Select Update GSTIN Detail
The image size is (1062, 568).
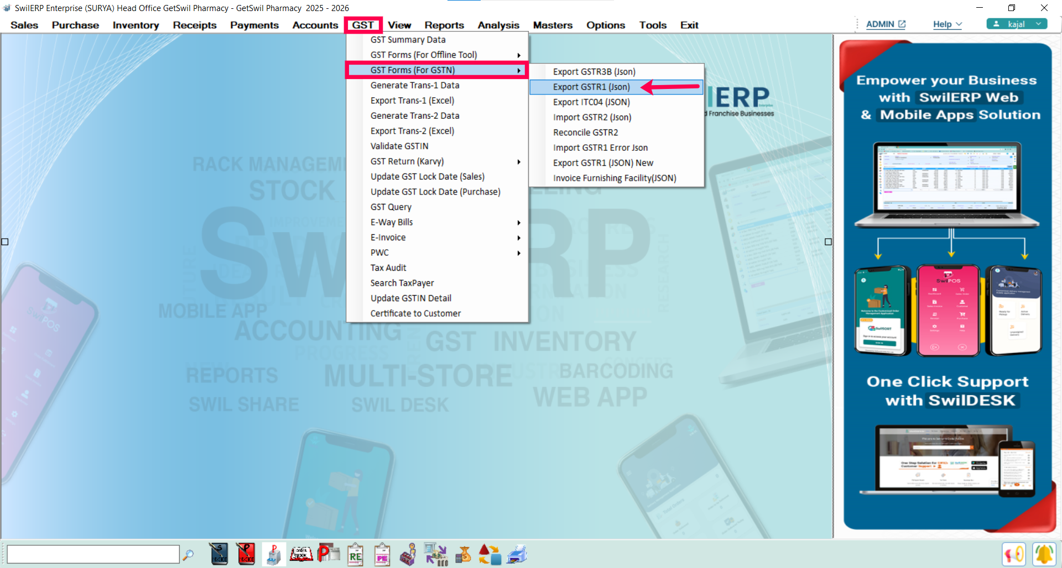(438, 298)
